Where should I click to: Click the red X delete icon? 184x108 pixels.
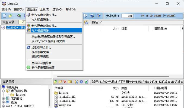[65, 82]
